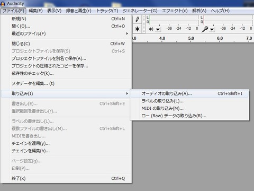Select ラベルの取り込み(L)... submenu item
Screen dimensions: 254x191
coord(189,101)
